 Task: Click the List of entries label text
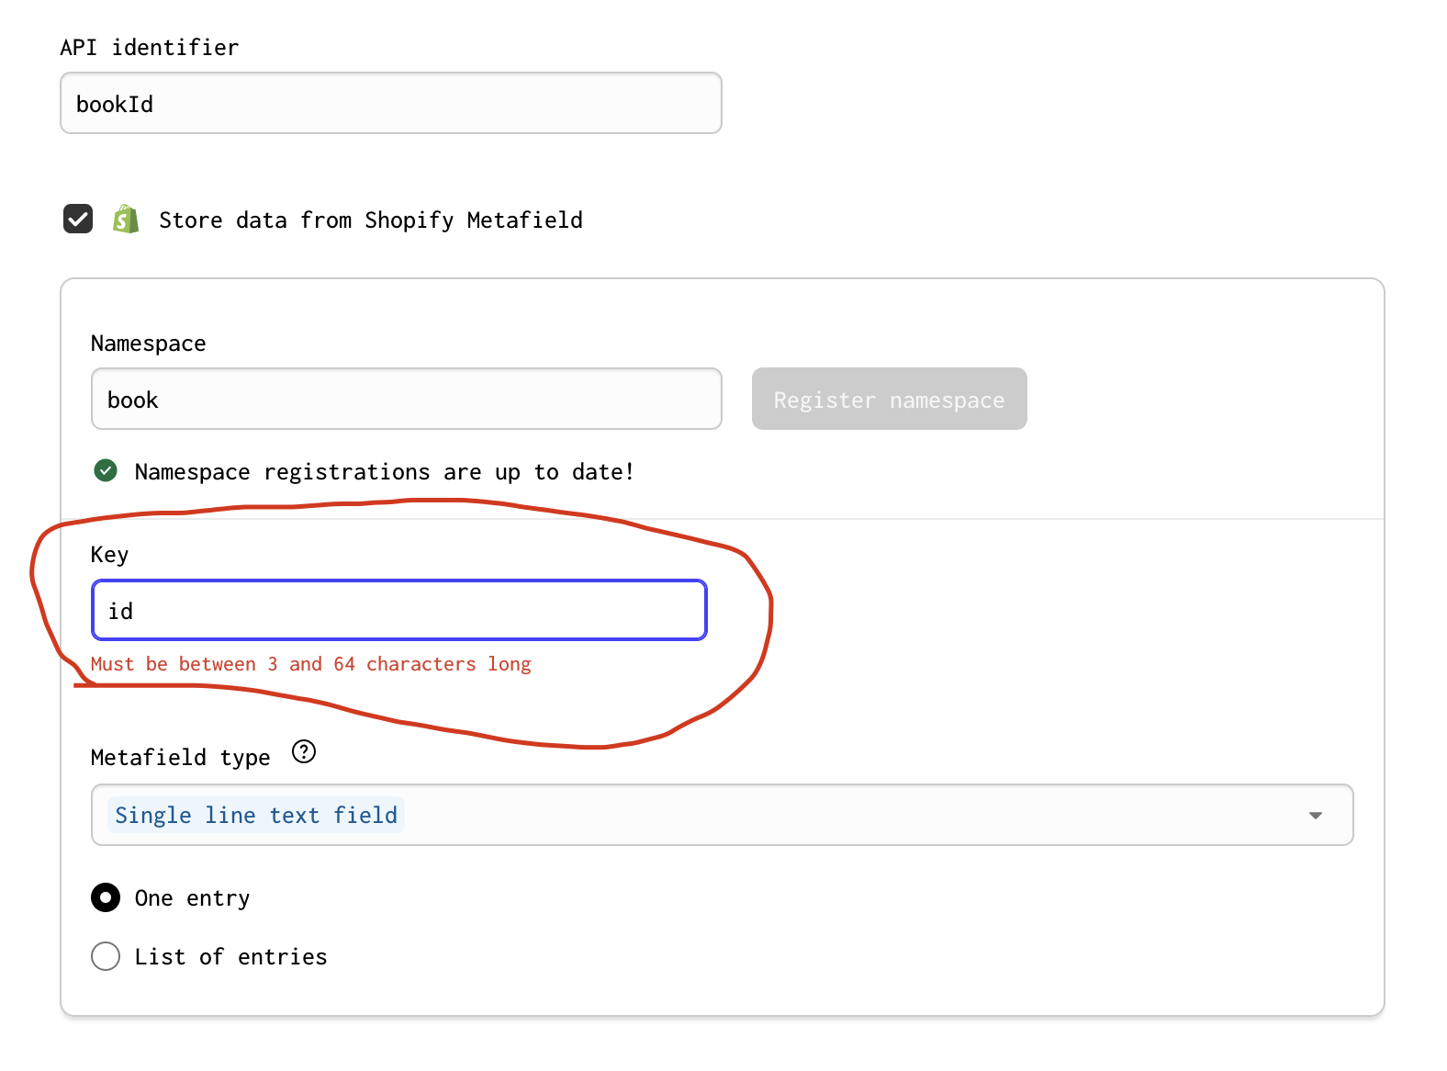[230, 957]
